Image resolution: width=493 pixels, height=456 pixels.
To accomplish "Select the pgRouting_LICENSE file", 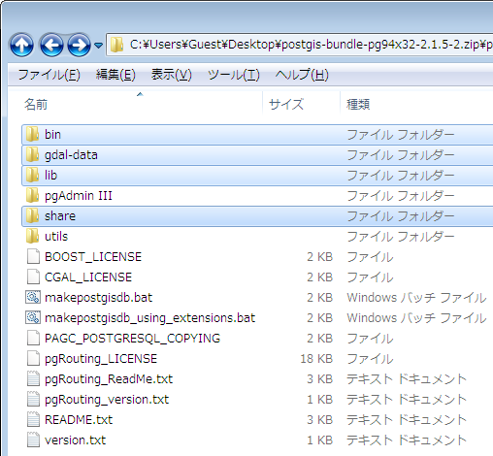I will coord(101,359).
